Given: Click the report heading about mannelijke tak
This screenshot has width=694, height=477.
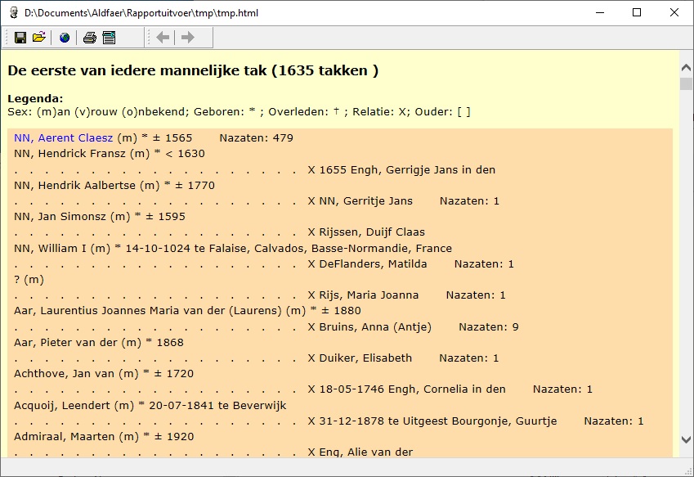Looking at the screenshot, I should point(193,71).
